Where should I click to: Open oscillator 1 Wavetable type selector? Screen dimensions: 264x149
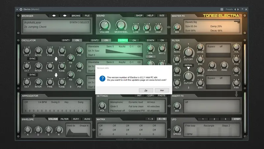(93, 46)
